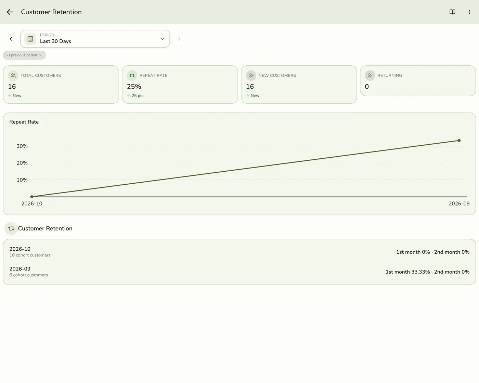Click '1st month 33.33% · 2nd month 0%' text
This screenshot has width=479, height=383.
(427, 272)
